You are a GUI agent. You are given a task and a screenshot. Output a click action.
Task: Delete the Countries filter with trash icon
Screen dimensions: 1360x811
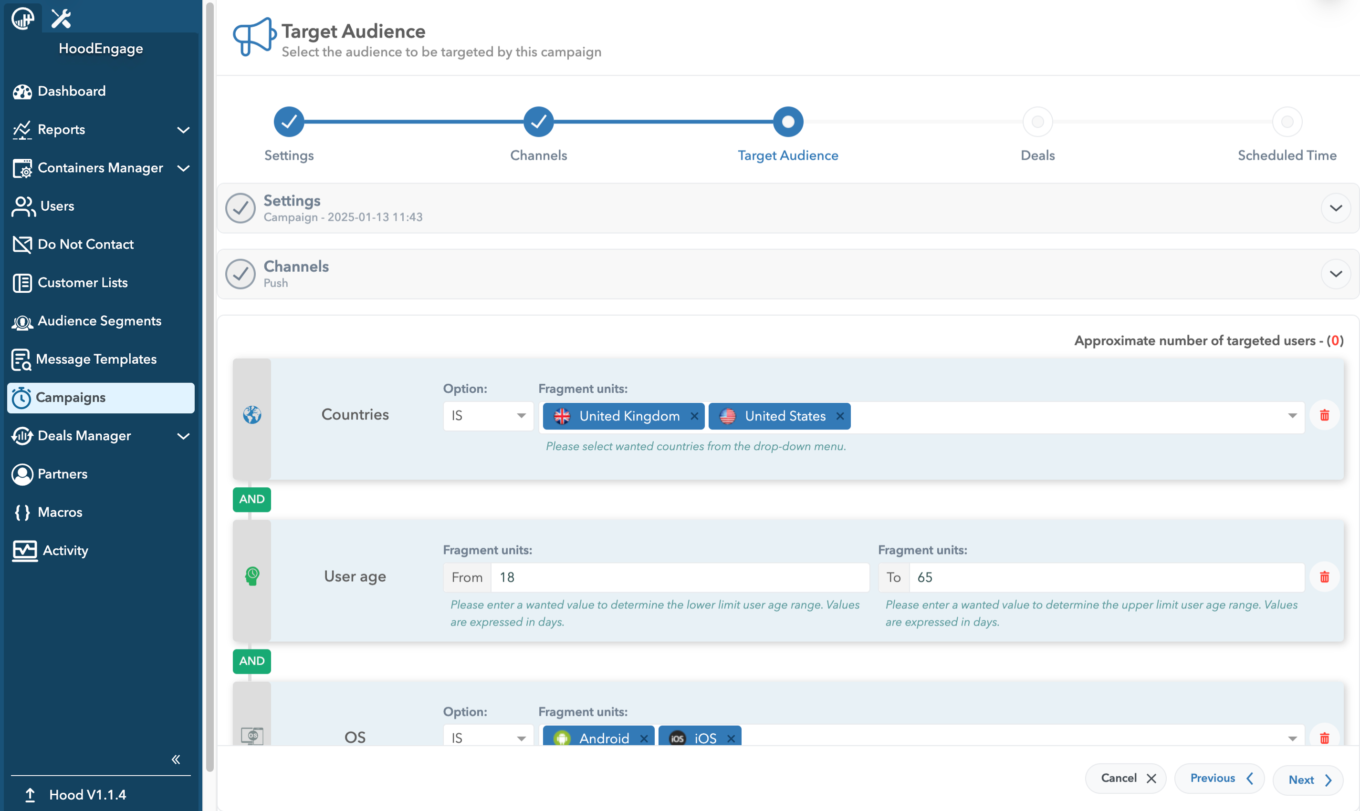tap(1324, 415)
